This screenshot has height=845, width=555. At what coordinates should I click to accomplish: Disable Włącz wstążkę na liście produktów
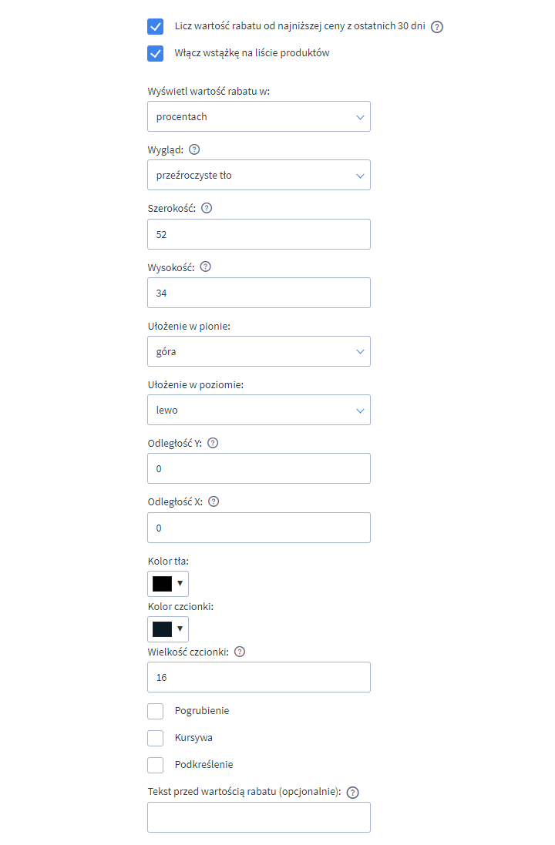156,53
